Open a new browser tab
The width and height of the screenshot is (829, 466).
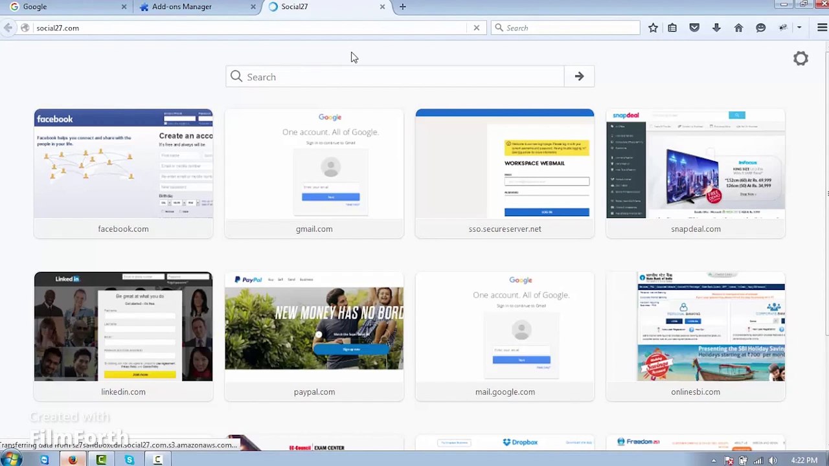403,6
